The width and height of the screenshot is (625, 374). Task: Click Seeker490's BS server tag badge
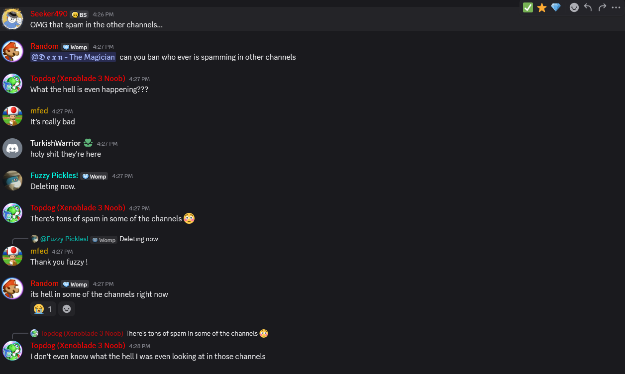pyautogui.click(x=79, y=15)
